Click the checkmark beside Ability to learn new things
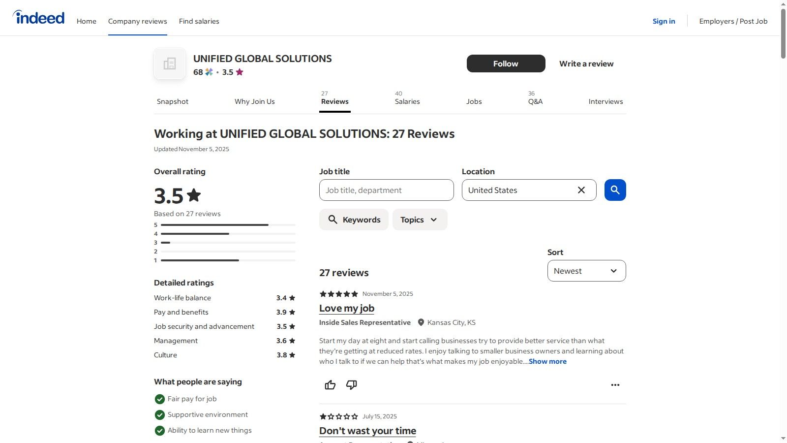 [159, 431]
